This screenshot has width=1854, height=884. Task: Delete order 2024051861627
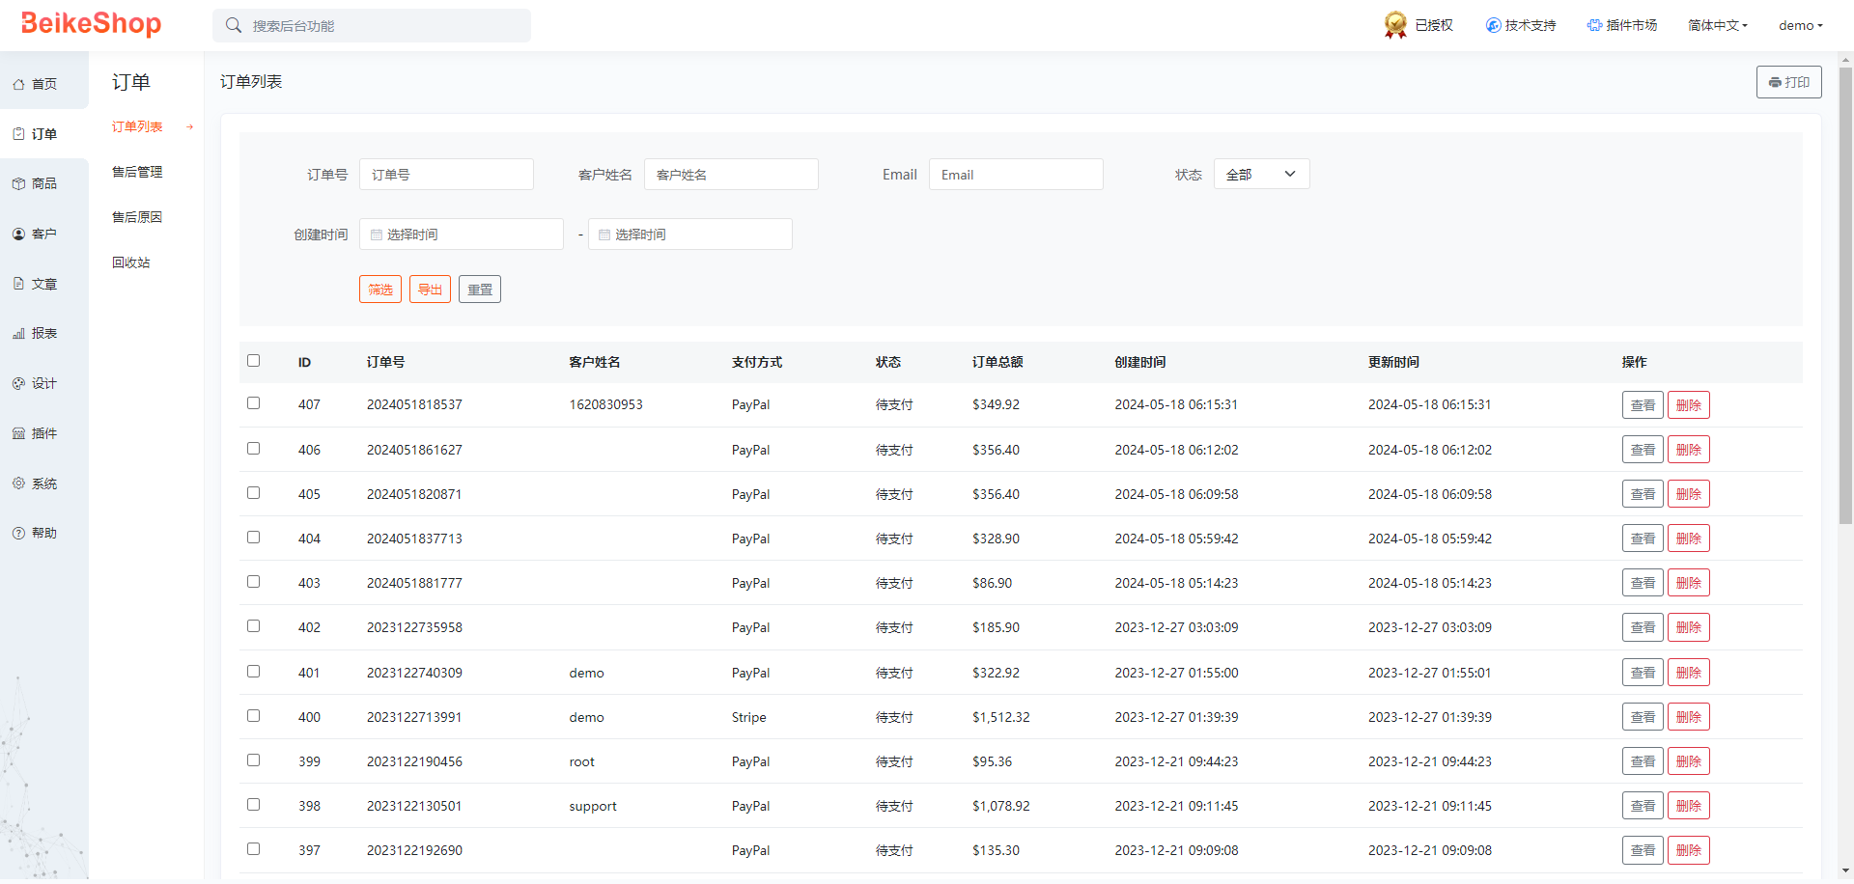(1688, 450)
